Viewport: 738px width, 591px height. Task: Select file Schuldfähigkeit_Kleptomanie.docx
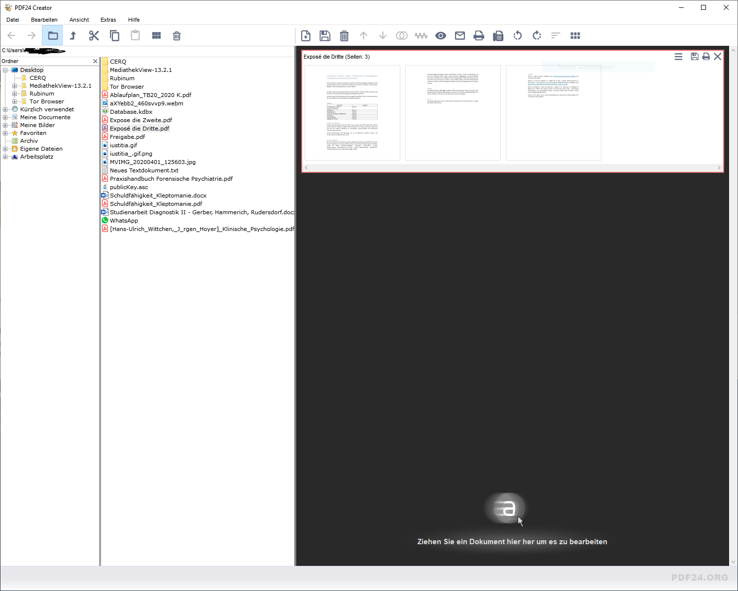158,196
